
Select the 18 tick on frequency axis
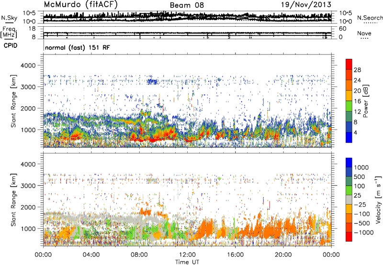point(32,29)
